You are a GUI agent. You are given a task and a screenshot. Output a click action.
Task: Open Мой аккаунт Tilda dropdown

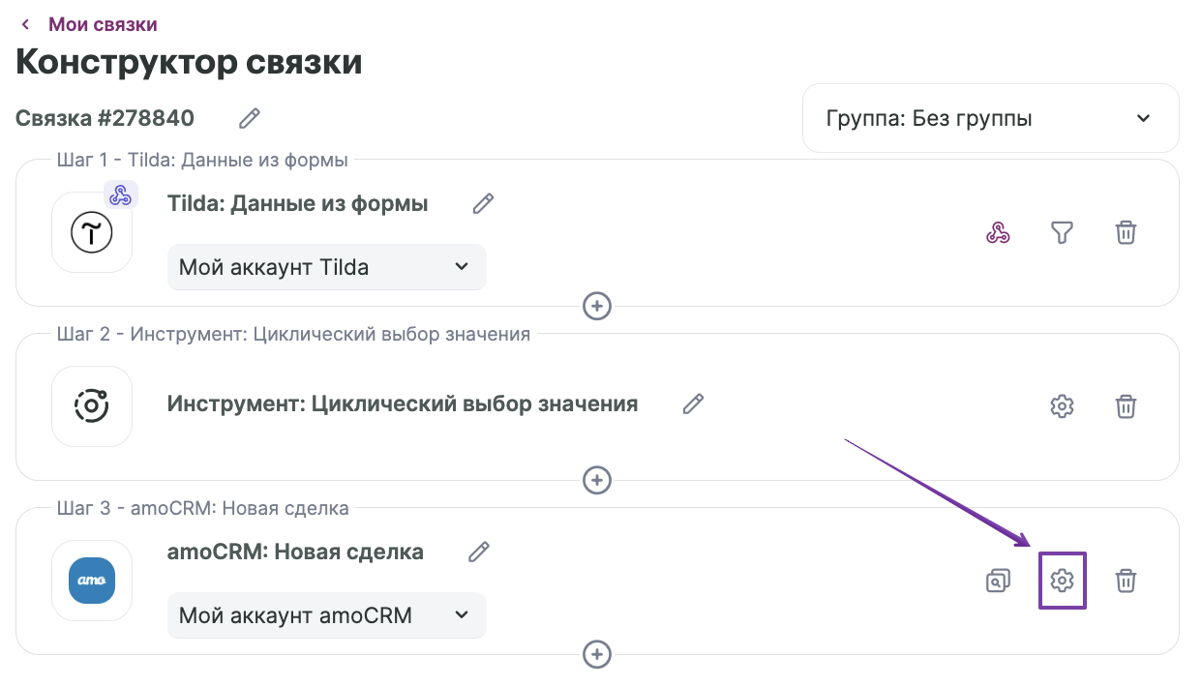click(x=327, y=267)
